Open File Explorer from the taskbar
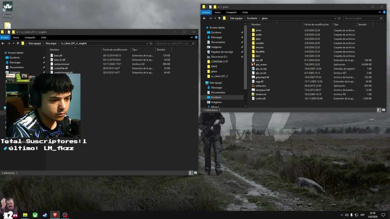Image resolution: width=390 pixels, height=219 pixels. point(25,215)
